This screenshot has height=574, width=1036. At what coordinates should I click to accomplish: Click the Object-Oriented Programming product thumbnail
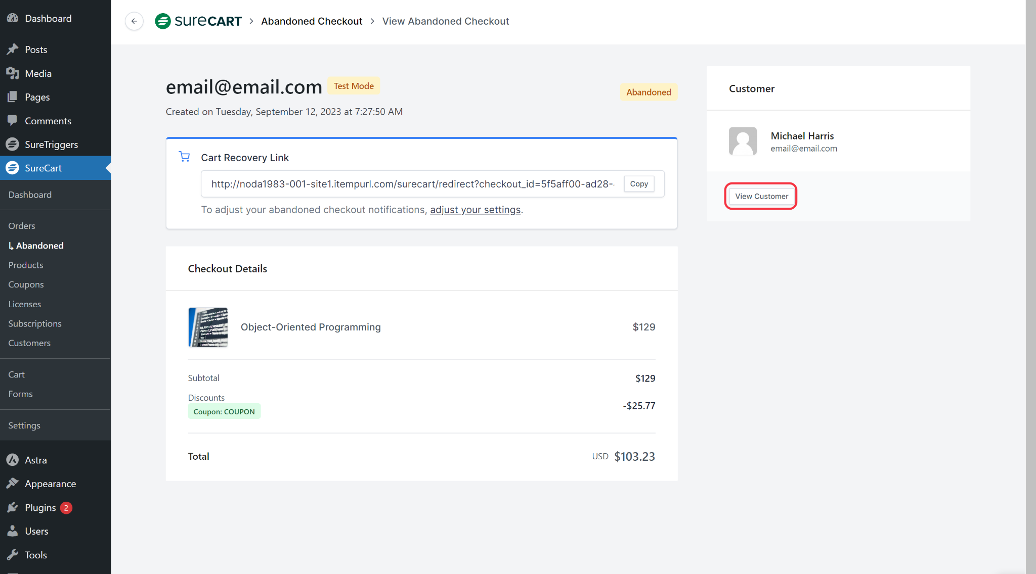208,327
